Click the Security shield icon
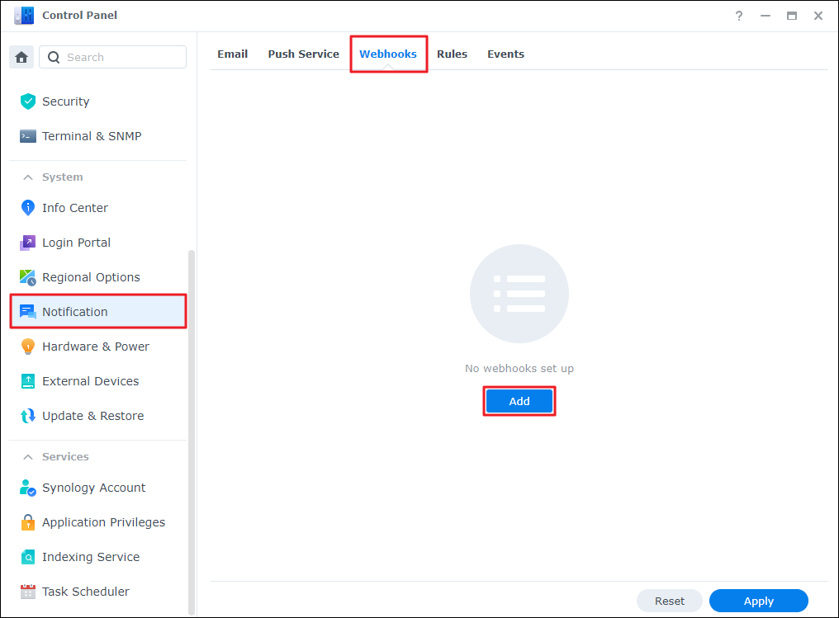The image size is (839, 618). point(28,101)
